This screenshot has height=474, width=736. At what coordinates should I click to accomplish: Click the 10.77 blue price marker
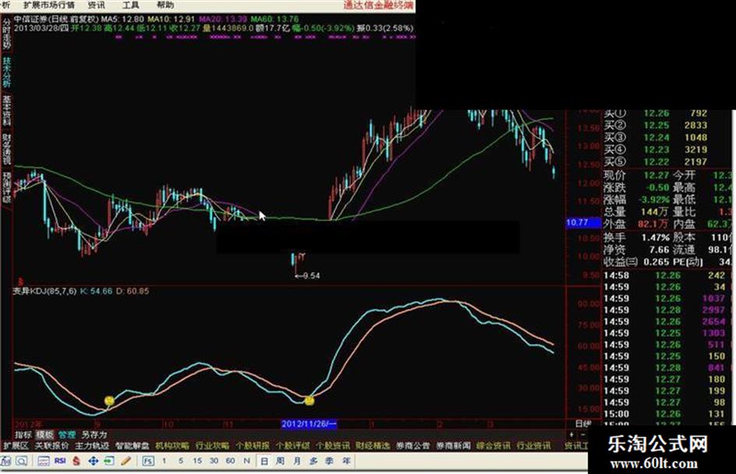pyautogui.click(x=583, y=223)
